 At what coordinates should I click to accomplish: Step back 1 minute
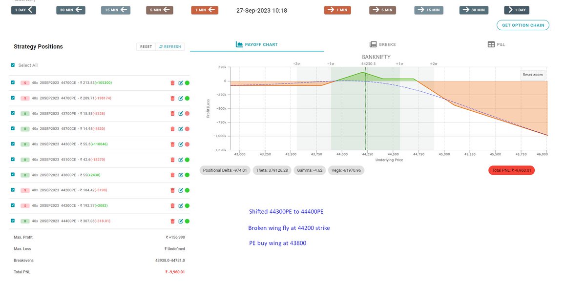(x=205, y=10)
